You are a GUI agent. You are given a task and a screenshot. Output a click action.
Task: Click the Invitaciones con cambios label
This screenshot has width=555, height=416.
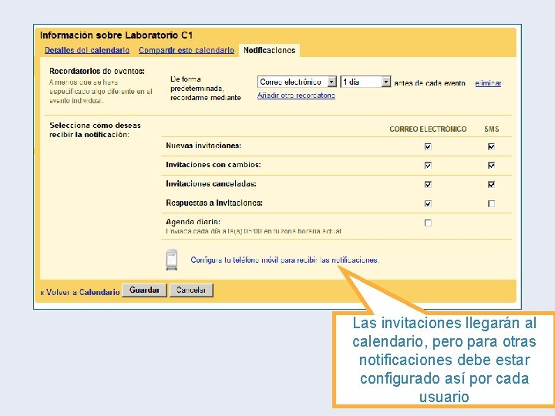tap(214, 165)
